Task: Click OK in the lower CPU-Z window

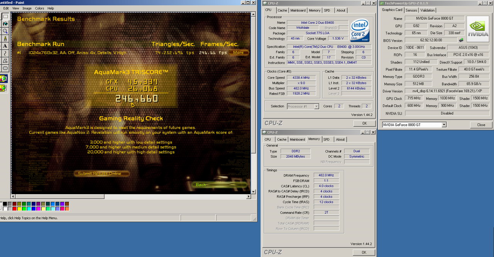Action: coord(364,252)
